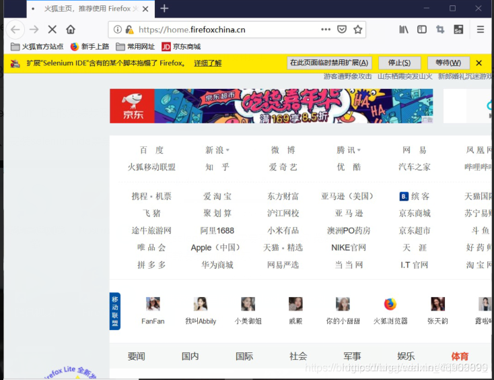The width and height of the screenshot is (494, 380).
Task: Expand the 腾讯 dropdown arrow
Action: click(359, 150)
